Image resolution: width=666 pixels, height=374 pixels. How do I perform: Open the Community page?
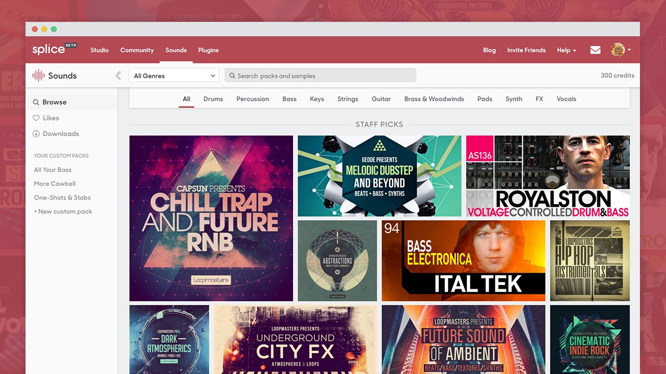point(137,50)
